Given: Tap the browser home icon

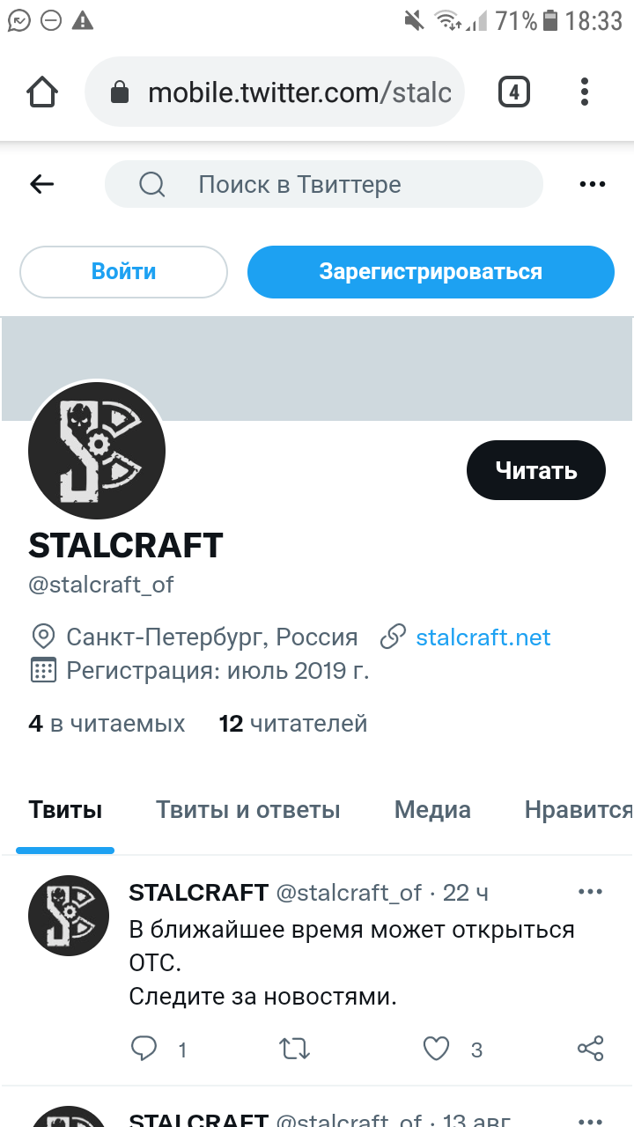Looking at the screenshot, I should [42, 92].
